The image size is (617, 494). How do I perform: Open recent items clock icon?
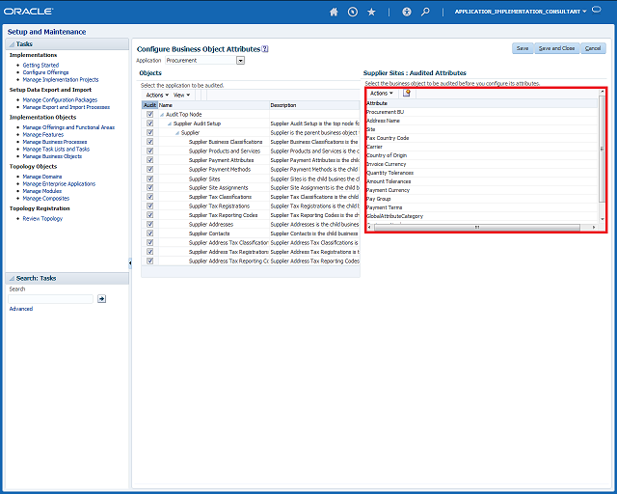353,12
